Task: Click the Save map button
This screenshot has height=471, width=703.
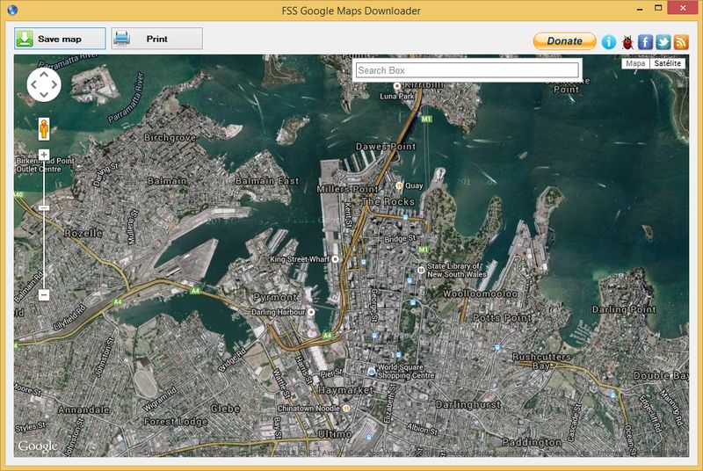Action: click(60, 39)
